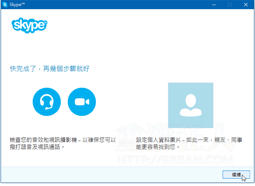Click the Skype logo in the dialog

click(30, 25)
